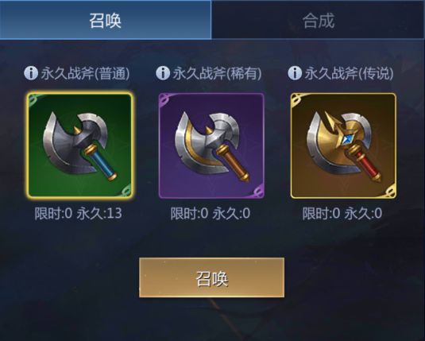Click the count text under legendary axe
This screenshot has width=425, height=341.
click(342, 213)
